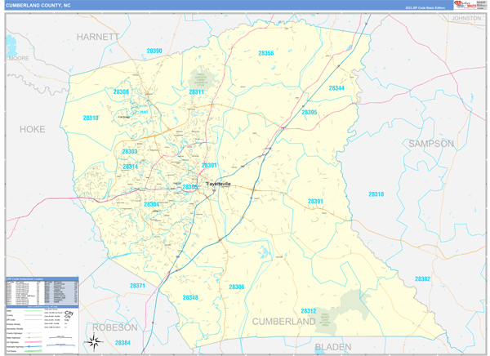Viewport: 490px width, 356px height.
Task: Click the Fayetteville city label
Action: [x=218, y=184]
